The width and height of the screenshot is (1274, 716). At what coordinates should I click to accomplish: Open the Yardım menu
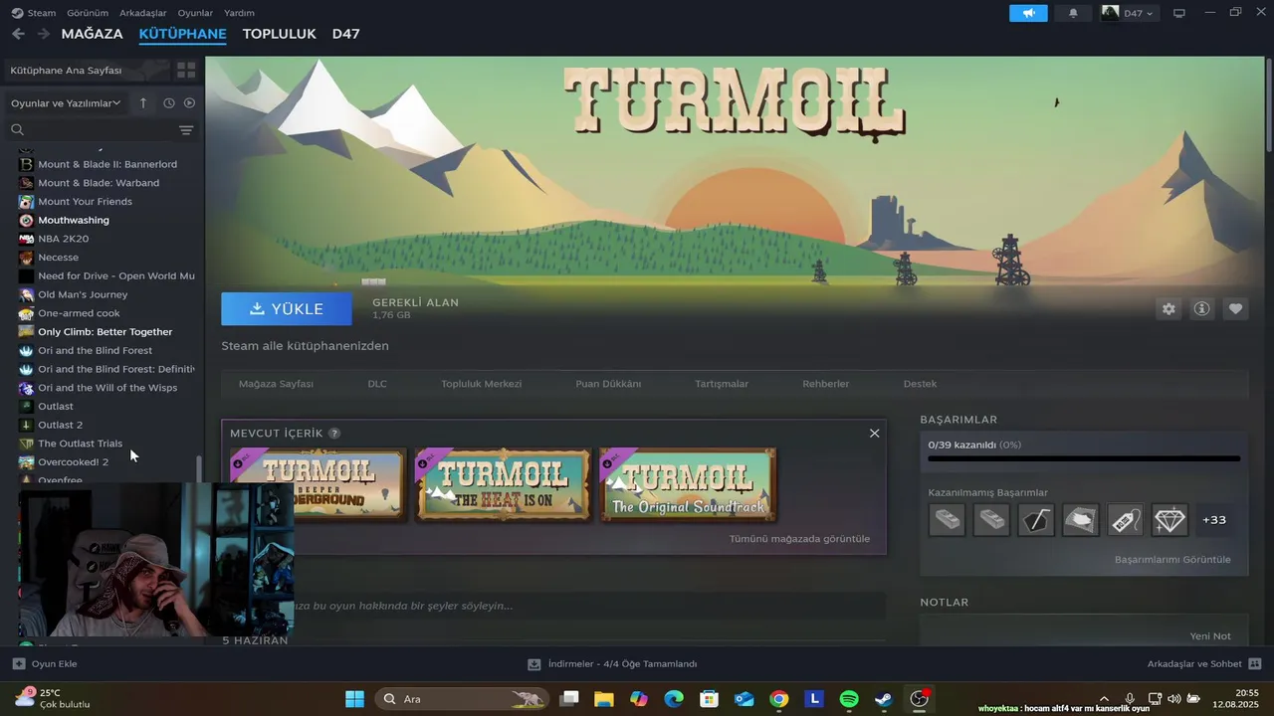click(x=239, y=13)
